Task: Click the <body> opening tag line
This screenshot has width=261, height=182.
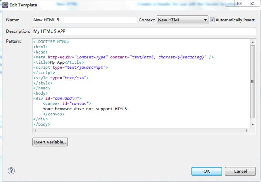Action: [41, 93]
